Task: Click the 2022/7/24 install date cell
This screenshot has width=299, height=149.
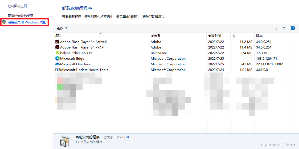Action: [x=216, y=70]
